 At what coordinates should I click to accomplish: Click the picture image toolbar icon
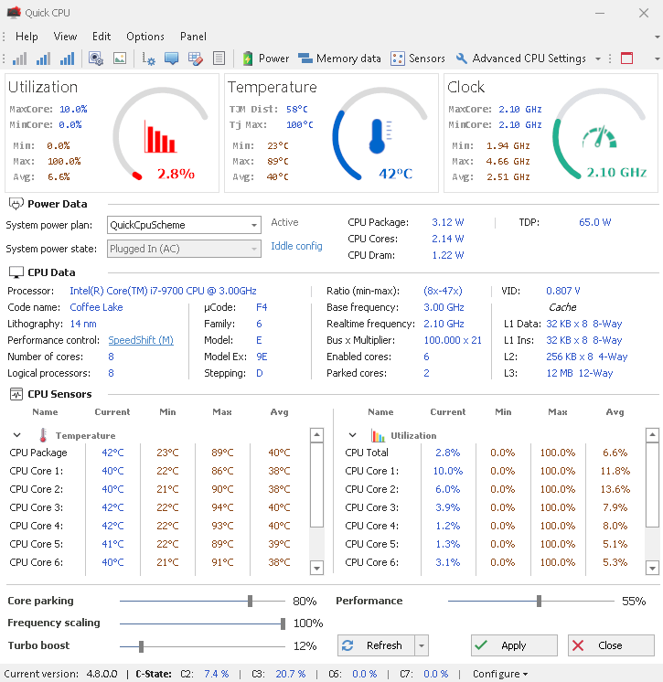[x=120, y=59]
